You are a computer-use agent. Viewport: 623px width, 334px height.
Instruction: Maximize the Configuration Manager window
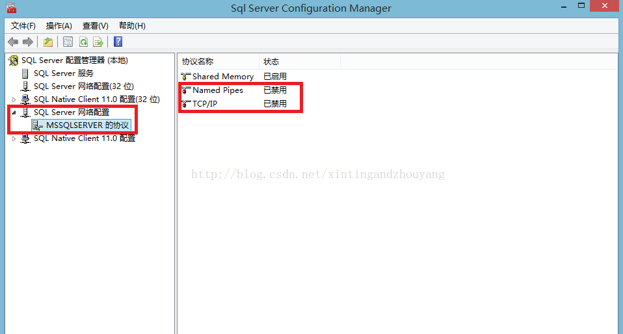click(x=581, y=6)
